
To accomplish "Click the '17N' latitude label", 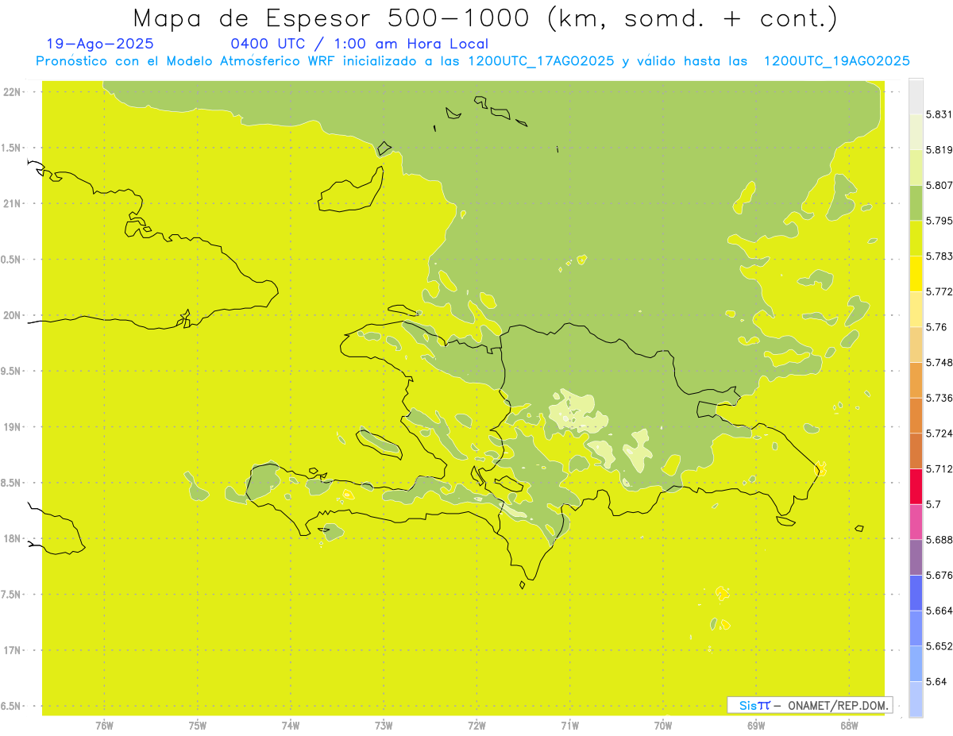I will click(13, 650).
